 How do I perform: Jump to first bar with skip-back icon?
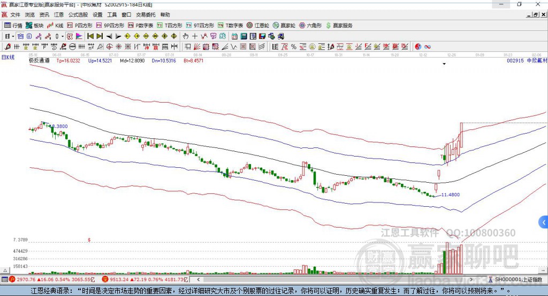click(90, 36)
